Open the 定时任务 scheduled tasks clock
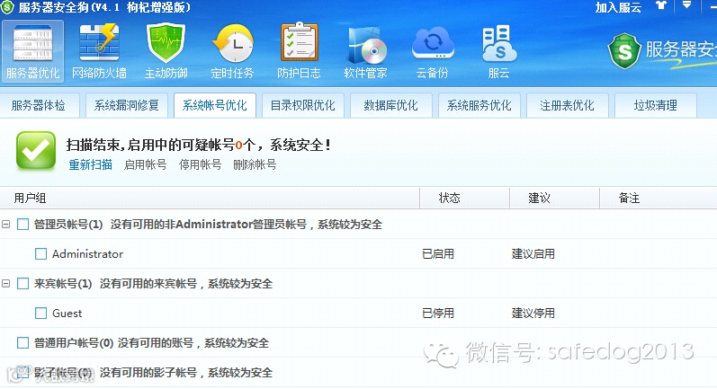Viewport: 717px width, 389px height. [232, 51]
